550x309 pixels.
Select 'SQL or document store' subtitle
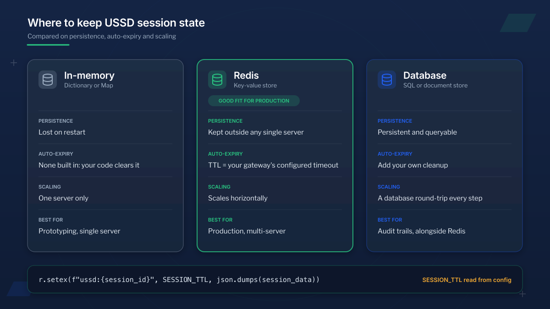click(x=435, y=86)
